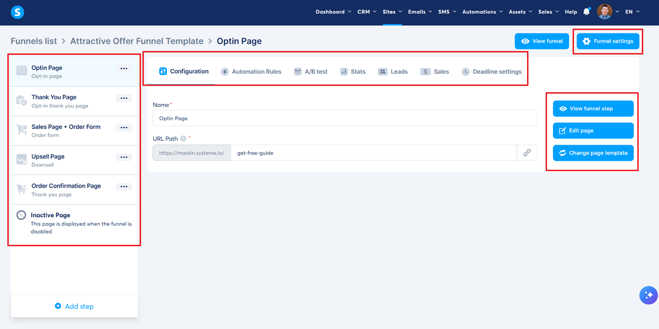Expand the Assets menu
This screenshot has width=659, height=329.
click(521, 12)
